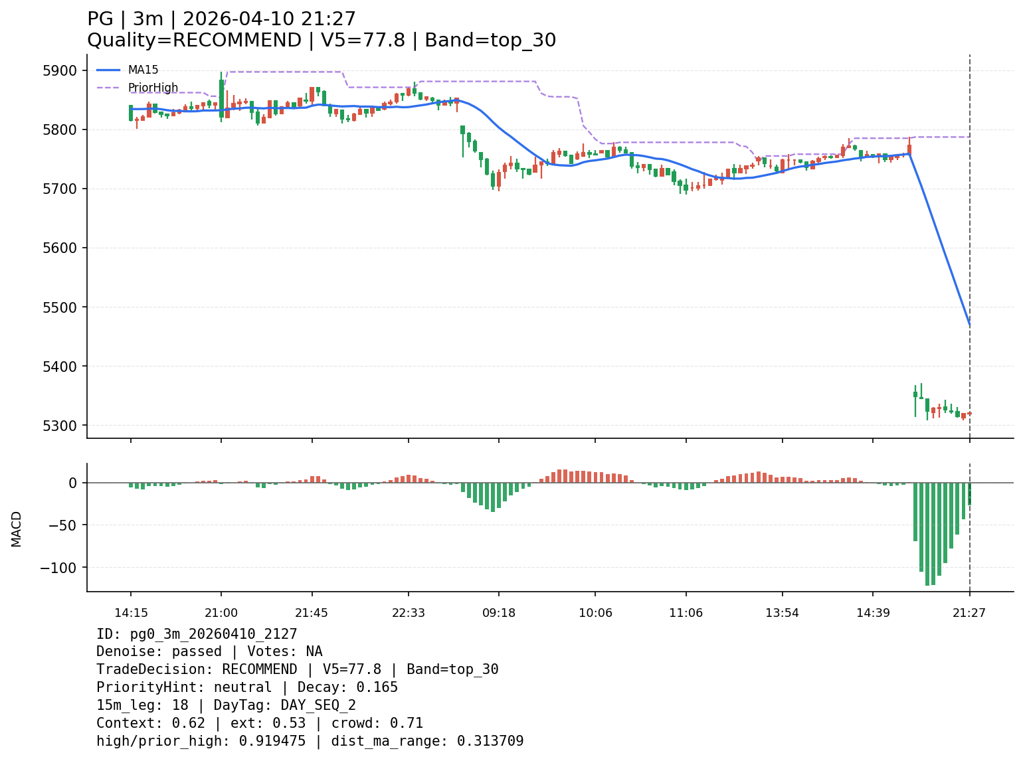Viewport: 1023px width, 759px height.
Task: Click the 13:54 time axis label
Action: point(782,612)
